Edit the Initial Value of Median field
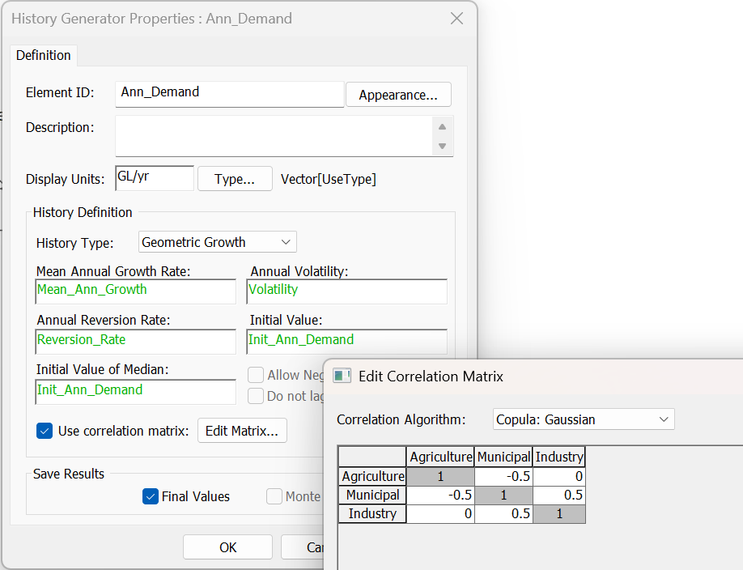The width and height of the screenshot is (743, 570). tap(135, 392)
